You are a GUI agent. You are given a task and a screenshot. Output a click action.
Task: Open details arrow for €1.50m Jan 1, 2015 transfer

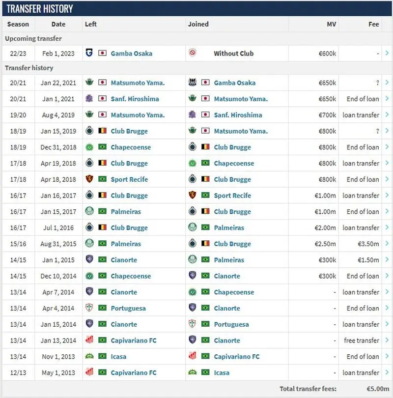click(387, 259)
